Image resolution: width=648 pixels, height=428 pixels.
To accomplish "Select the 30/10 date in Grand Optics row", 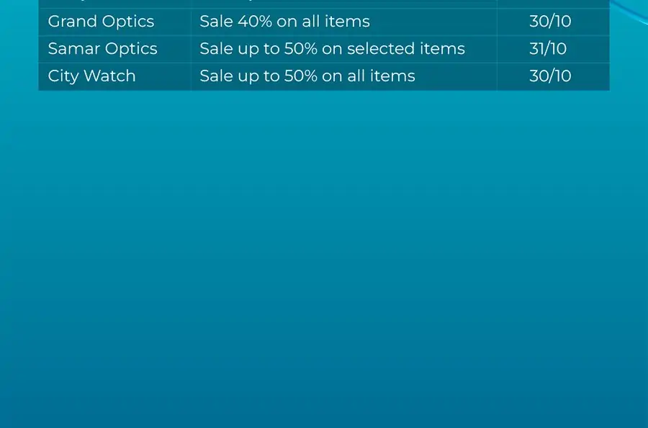I will [x=550, y=22].
